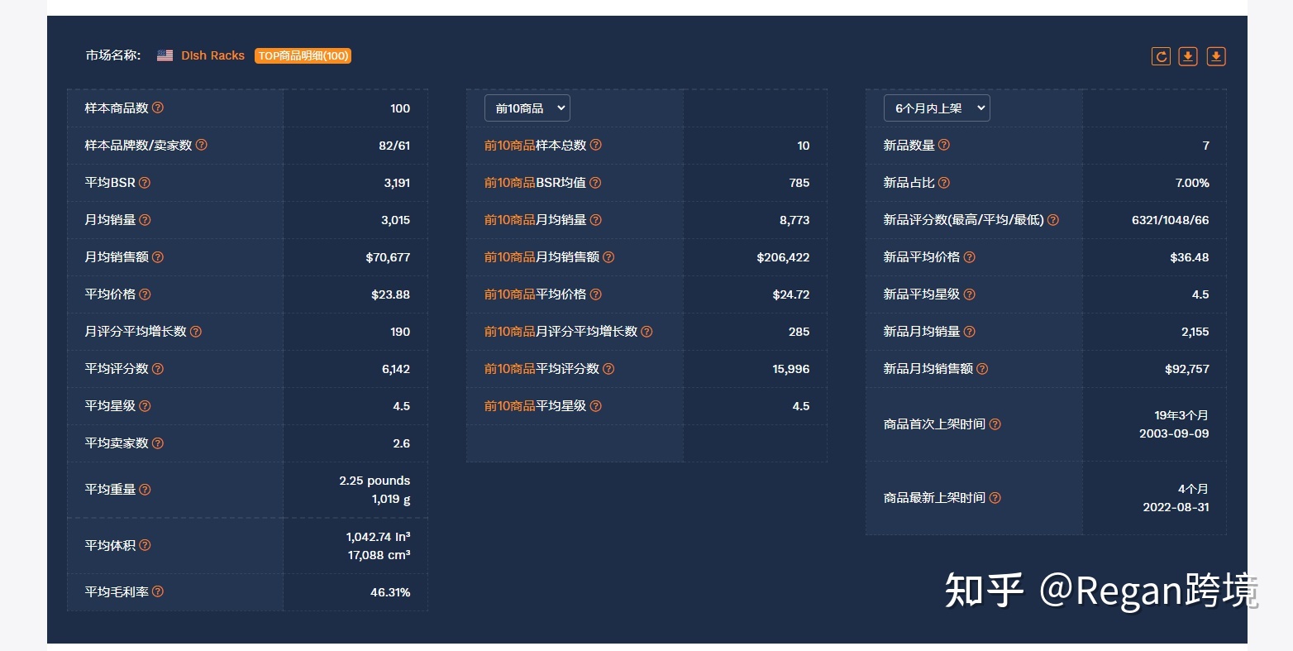Viewport: 1293px width, 651px height.
Task: Show help for 新品月均销售额
Action: pos(982,368)
